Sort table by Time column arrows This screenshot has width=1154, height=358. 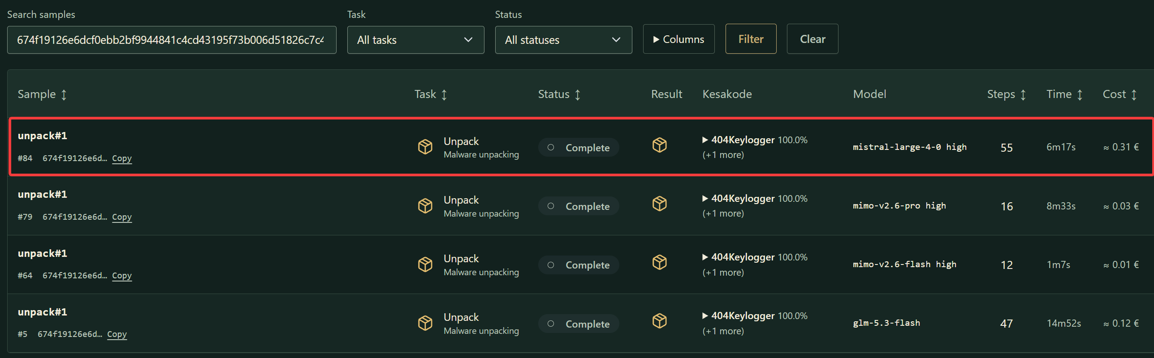pos(1080,94)
